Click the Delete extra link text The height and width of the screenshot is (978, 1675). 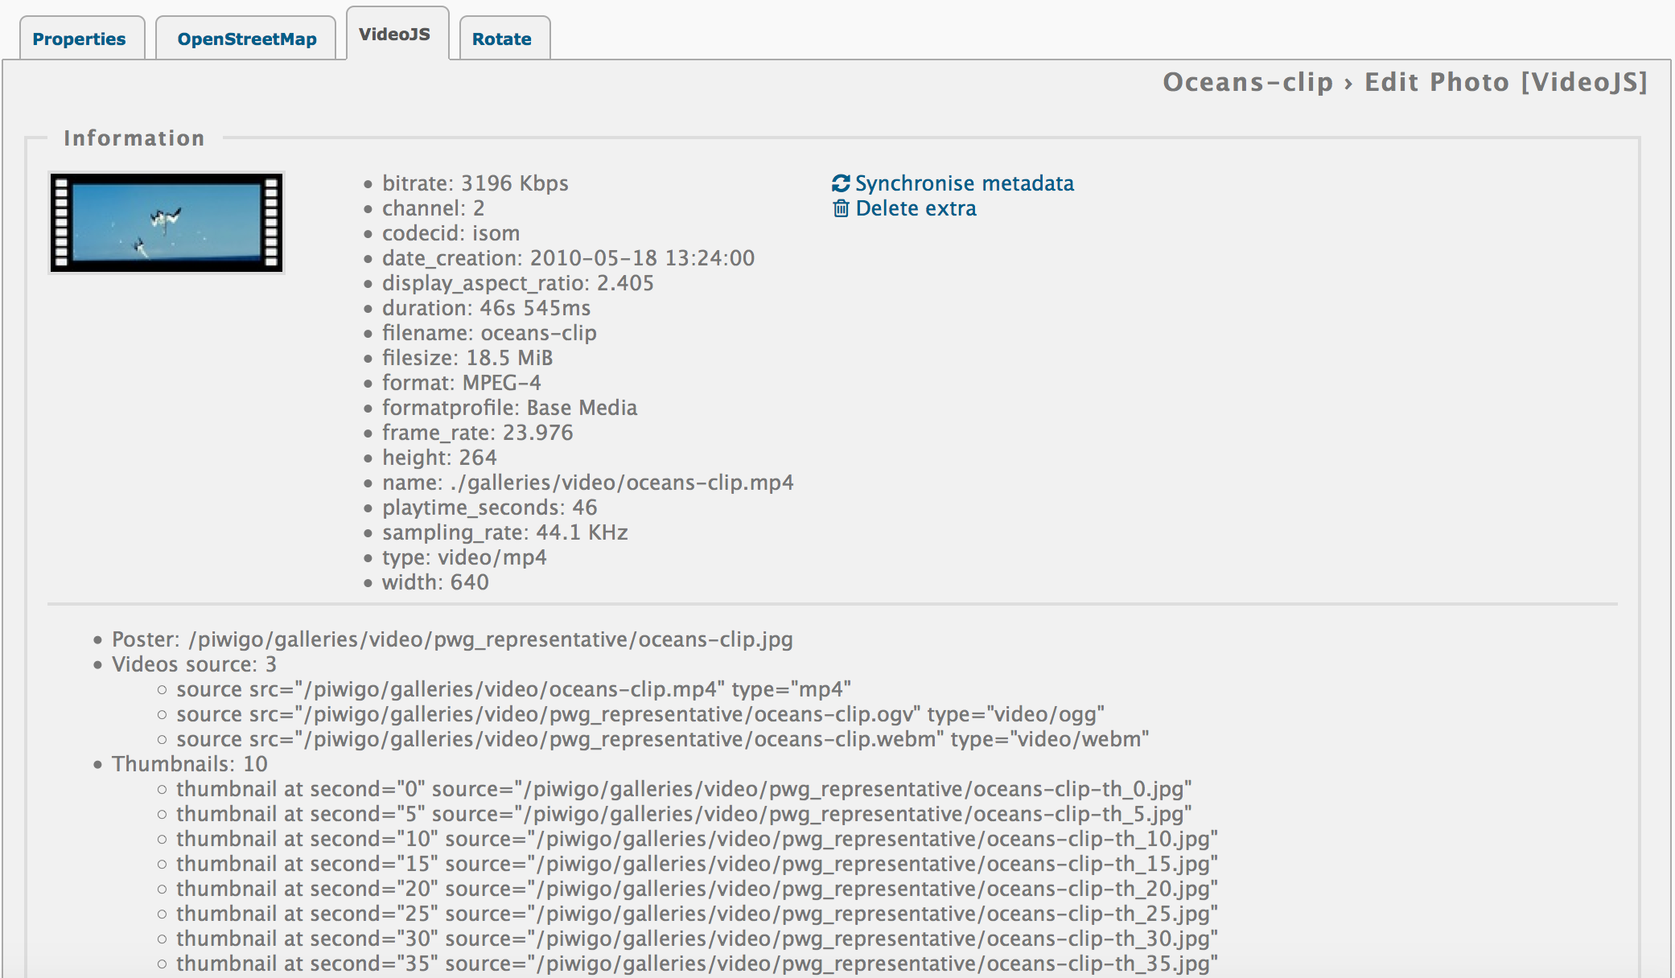coord(916,208)
